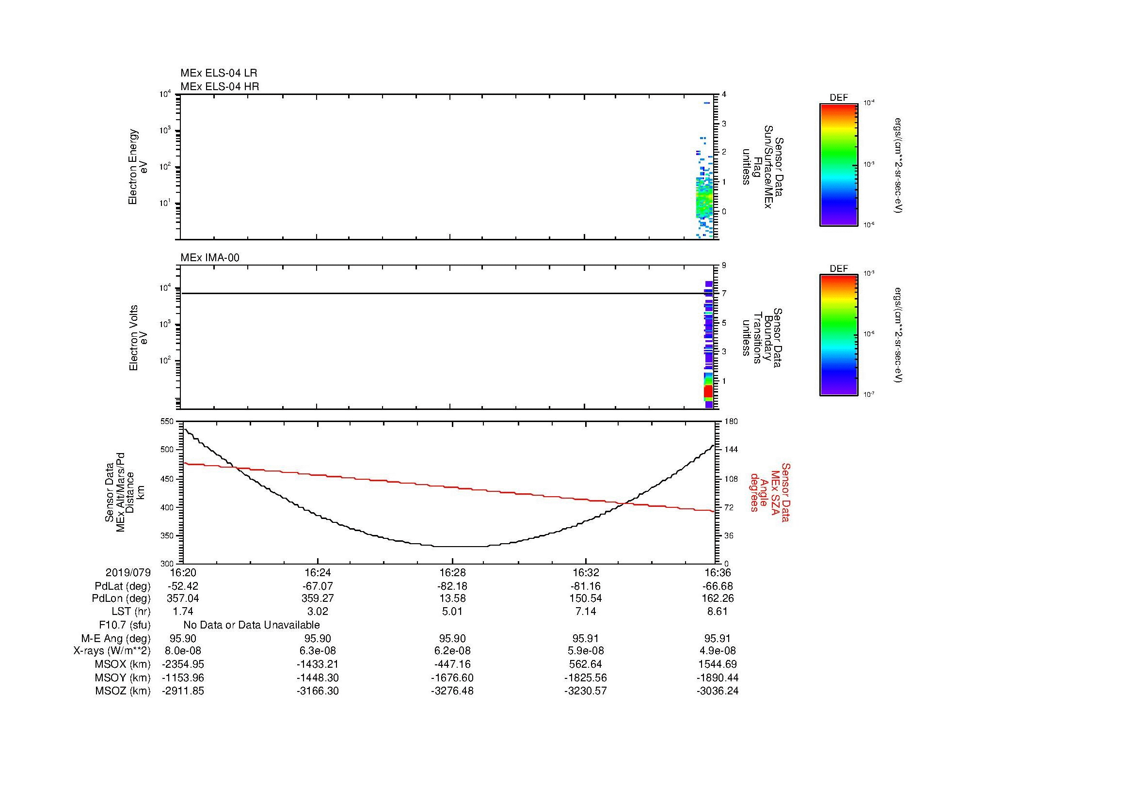Image resolution: width=1134 pixels, height=801 pixels.
Task: Click the MEx ELS-04 LR panel title
Action: coord(218,73)
